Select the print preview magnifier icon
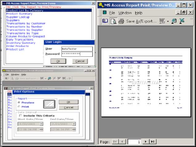Image resolution: width=196 pixels, height=147 pixels. [113, 21]
